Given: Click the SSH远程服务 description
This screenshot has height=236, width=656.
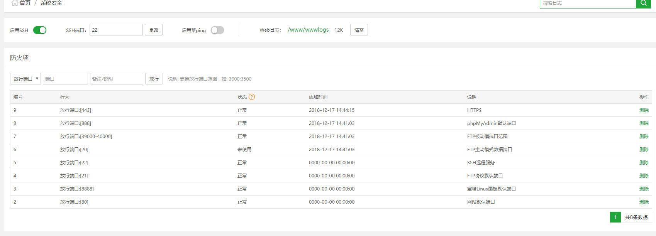Looking at the screenshot, I should point(481,162).
